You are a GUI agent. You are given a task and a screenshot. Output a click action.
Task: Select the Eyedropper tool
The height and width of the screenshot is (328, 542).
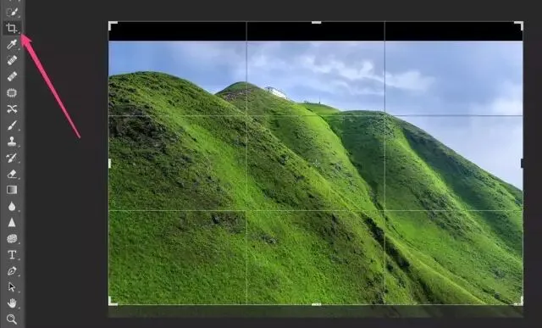(12, 44)
